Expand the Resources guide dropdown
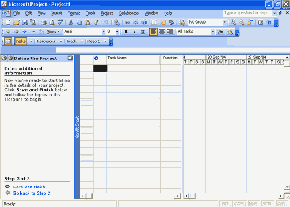The height and width of the screenshot is (207, 290). coord(61,41)
